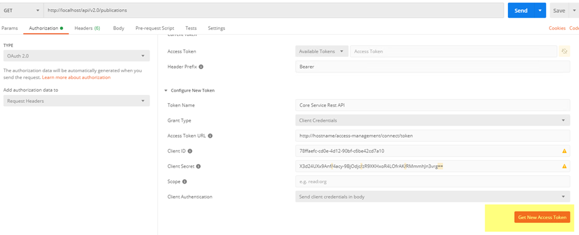The height and width of the screenshot is (235, 579).
Task: Open the OAuth 2.0 type dropdown
Action: pyautogui.click(x=77, y=56)
